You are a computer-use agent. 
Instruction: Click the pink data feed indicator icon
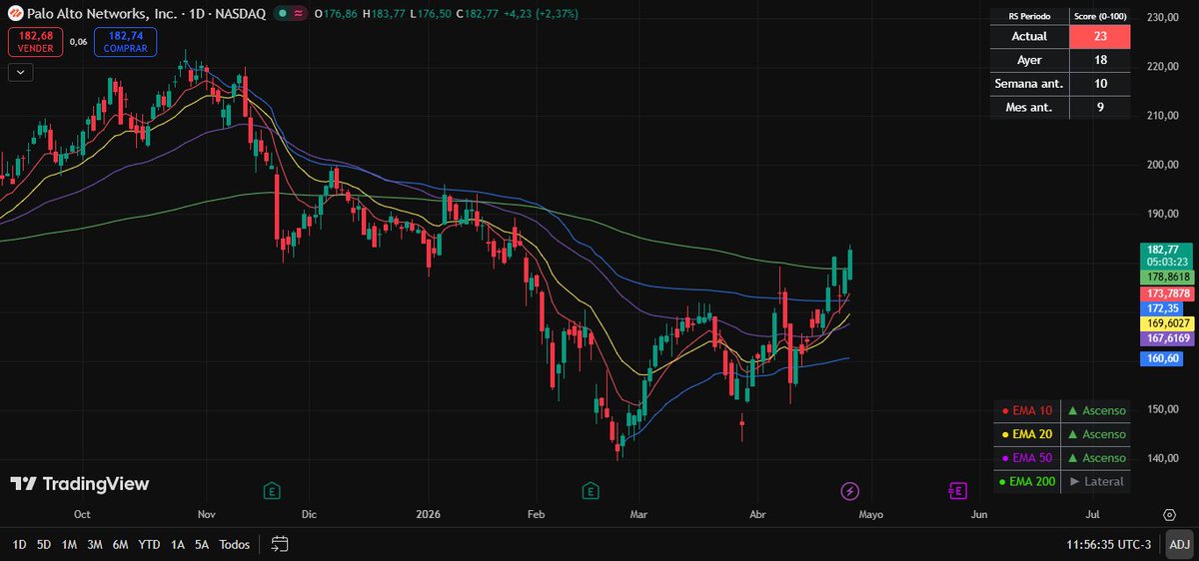298,15
